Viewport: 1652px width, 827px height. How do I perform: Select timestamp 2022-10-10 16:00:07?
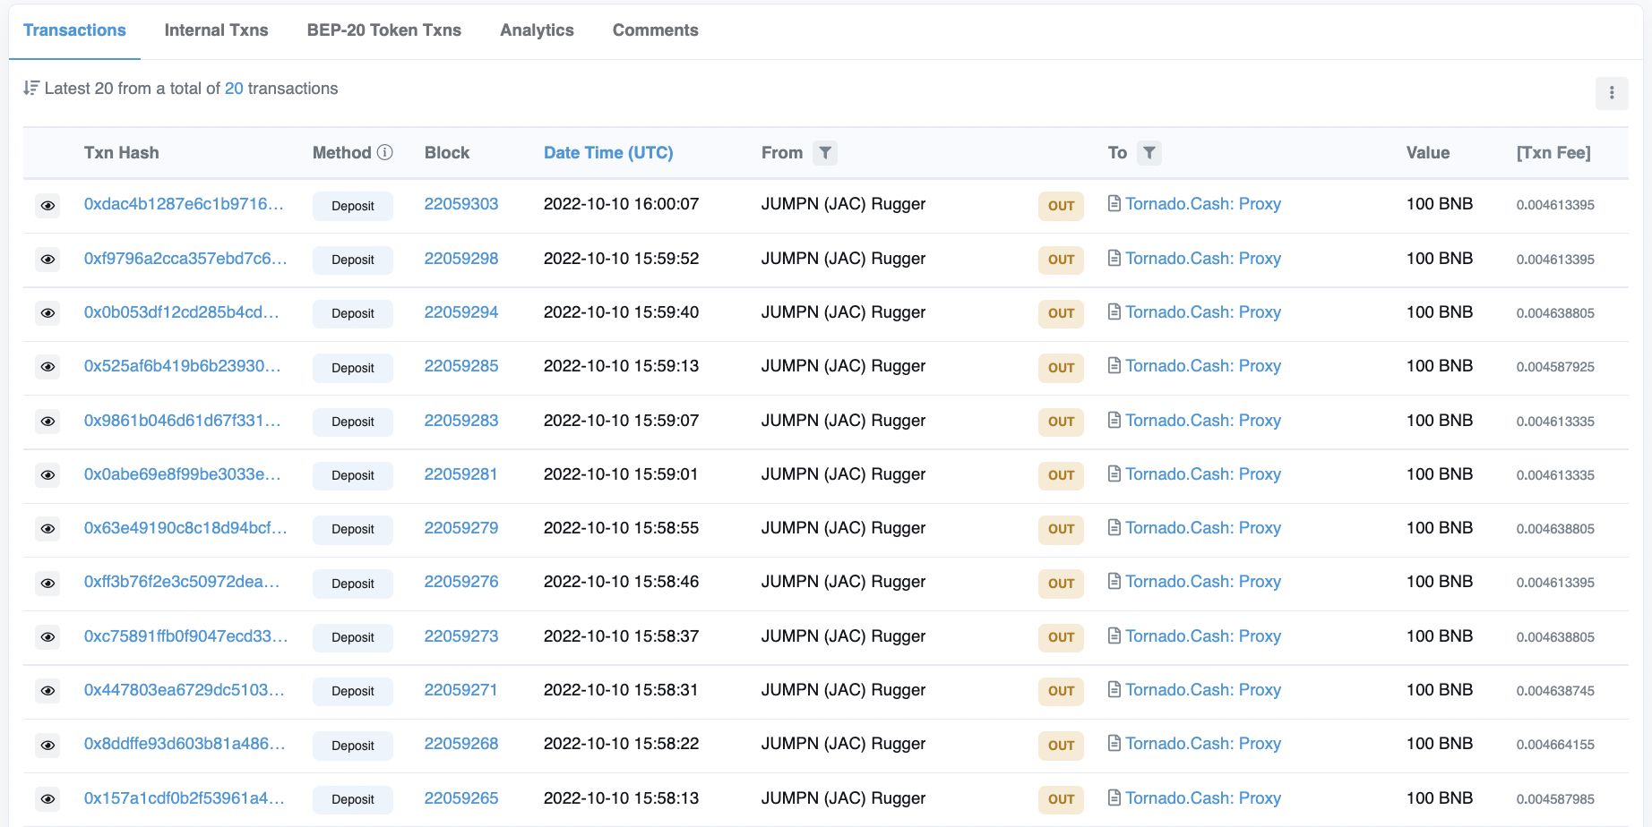pos(621,204)
